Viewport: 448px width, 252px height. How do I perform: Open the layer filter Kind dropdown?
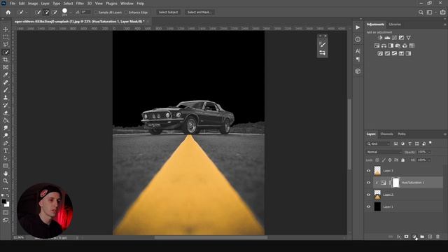(378, 143)
